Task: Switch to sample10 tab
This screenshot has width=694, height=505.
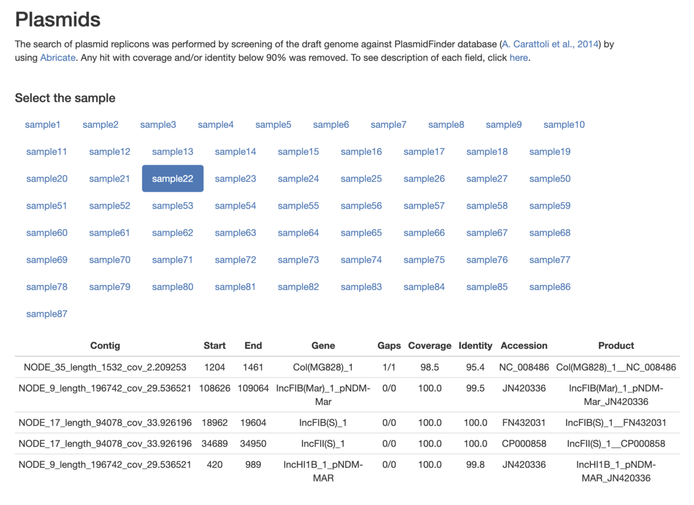Action: 564,125
